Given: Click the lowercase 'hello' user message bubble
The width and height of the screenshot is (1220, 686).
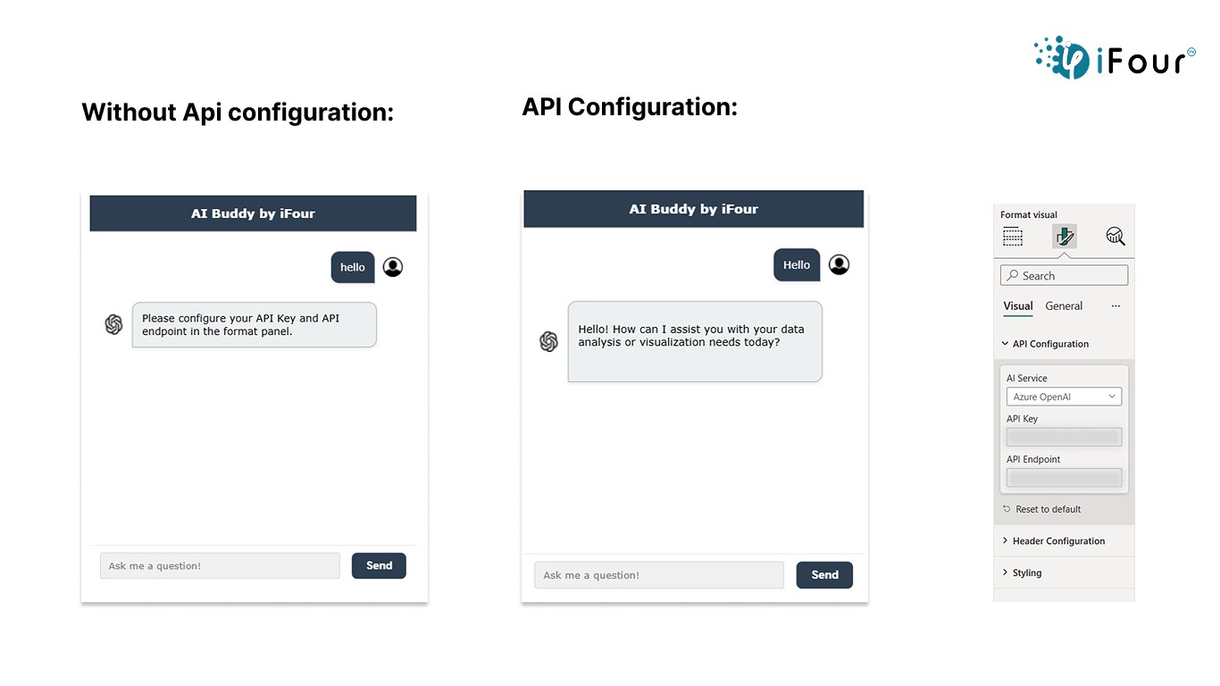Looking at the screenshot, I should [353, 267].
